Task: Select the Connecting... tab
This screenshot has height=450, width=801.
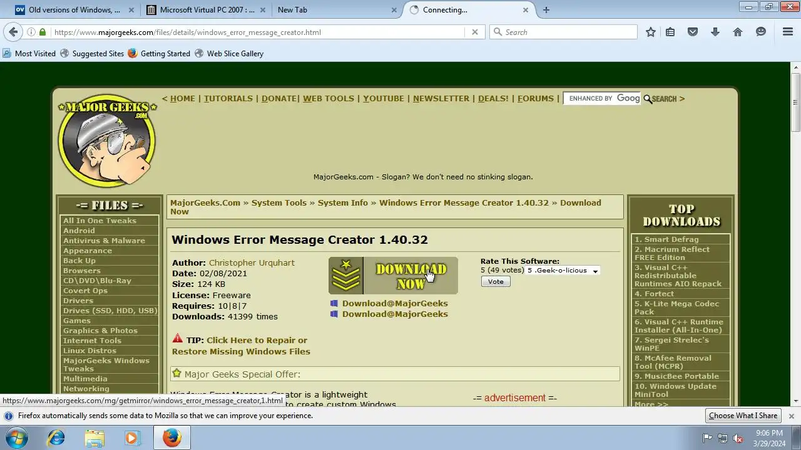Action: point(469,10)
